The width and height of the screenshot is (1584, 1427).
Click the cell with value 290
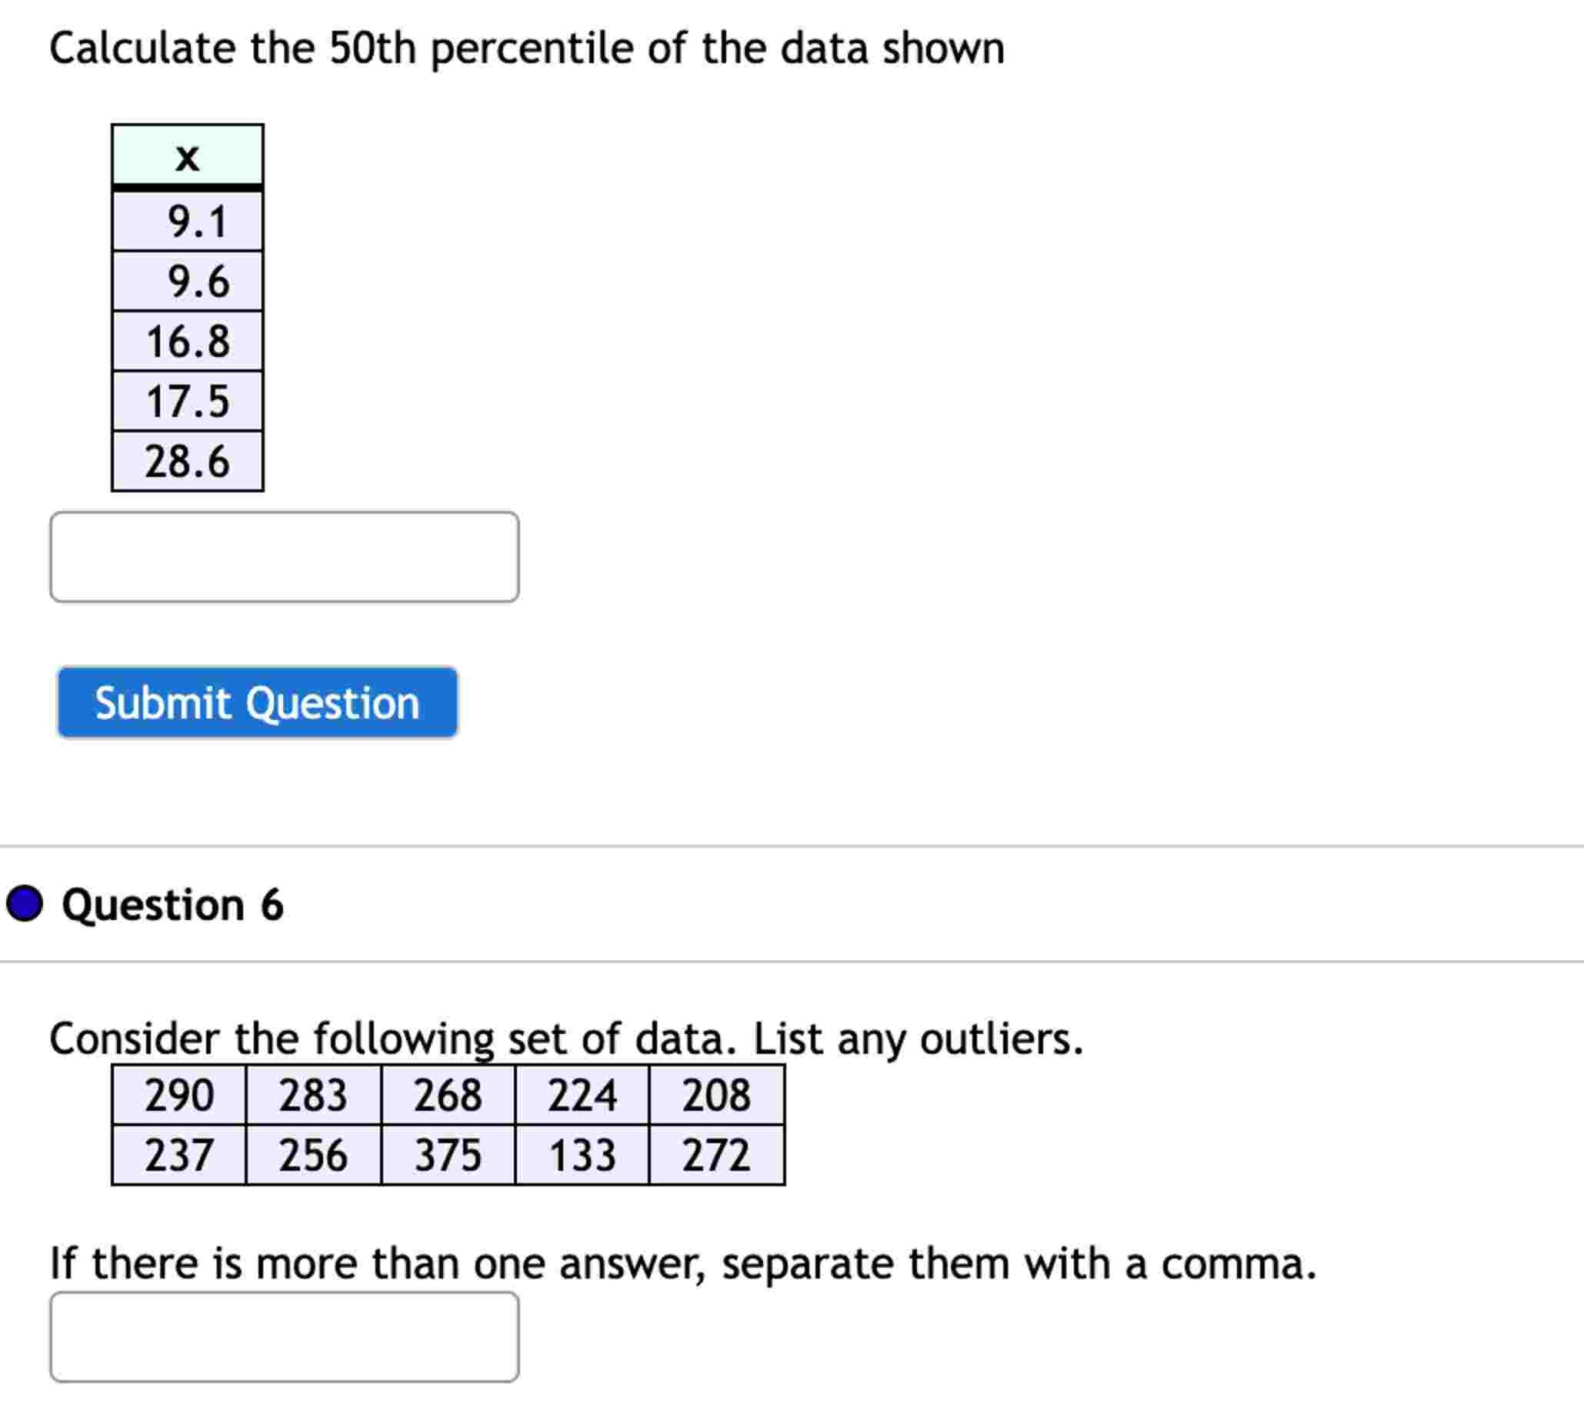pyautogui.click(x=180, y=1095)
